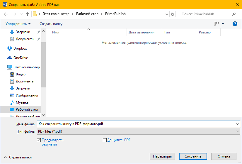Expand the file name dropdown arrow
The width and height of the screenshot is (242, 164).
(x=237, y=124)
